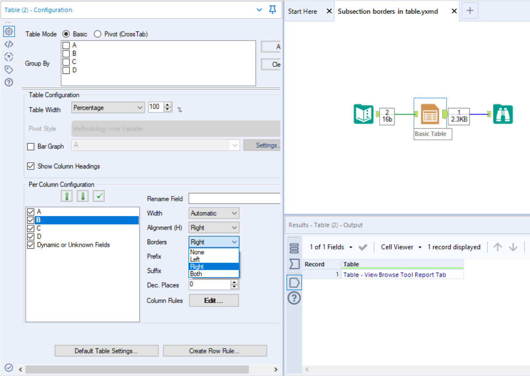Screen dimensions: 530x376
Task: Uncheck Show Column Headings
Action: pos(31,166)
